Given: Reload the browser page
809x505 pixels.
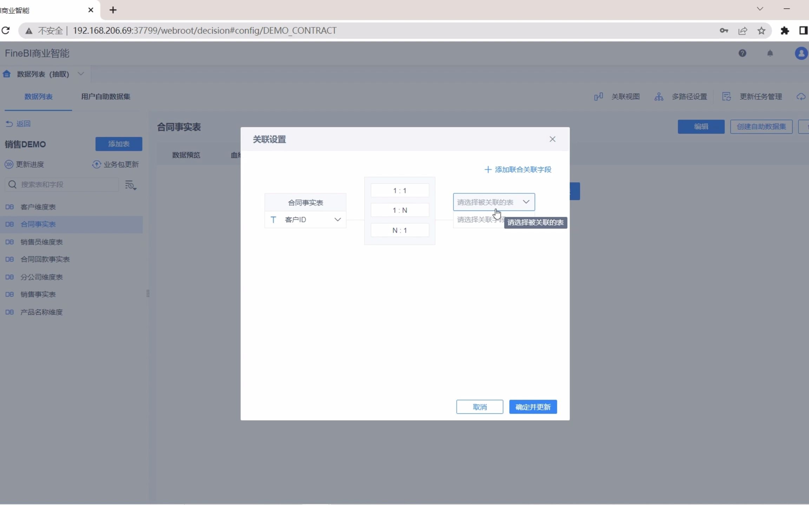Looking at the screenshot, I should pyautogui.click(x=6, y=31).
